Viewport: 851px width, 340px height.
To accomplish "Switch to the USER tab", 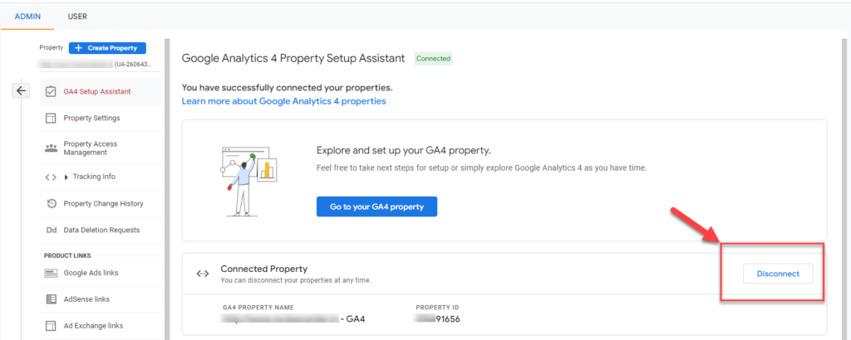I will coord(77,16).
